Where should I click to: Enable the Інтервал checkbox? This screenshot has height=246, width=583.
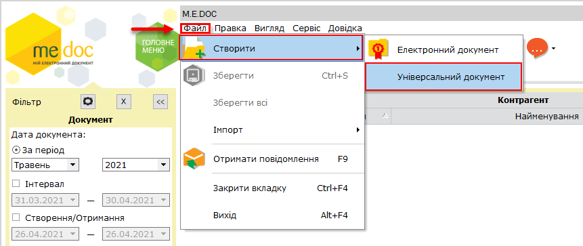16,184
